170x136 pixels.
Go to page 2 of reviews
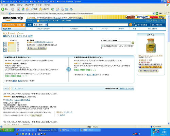tap(13, 88)
